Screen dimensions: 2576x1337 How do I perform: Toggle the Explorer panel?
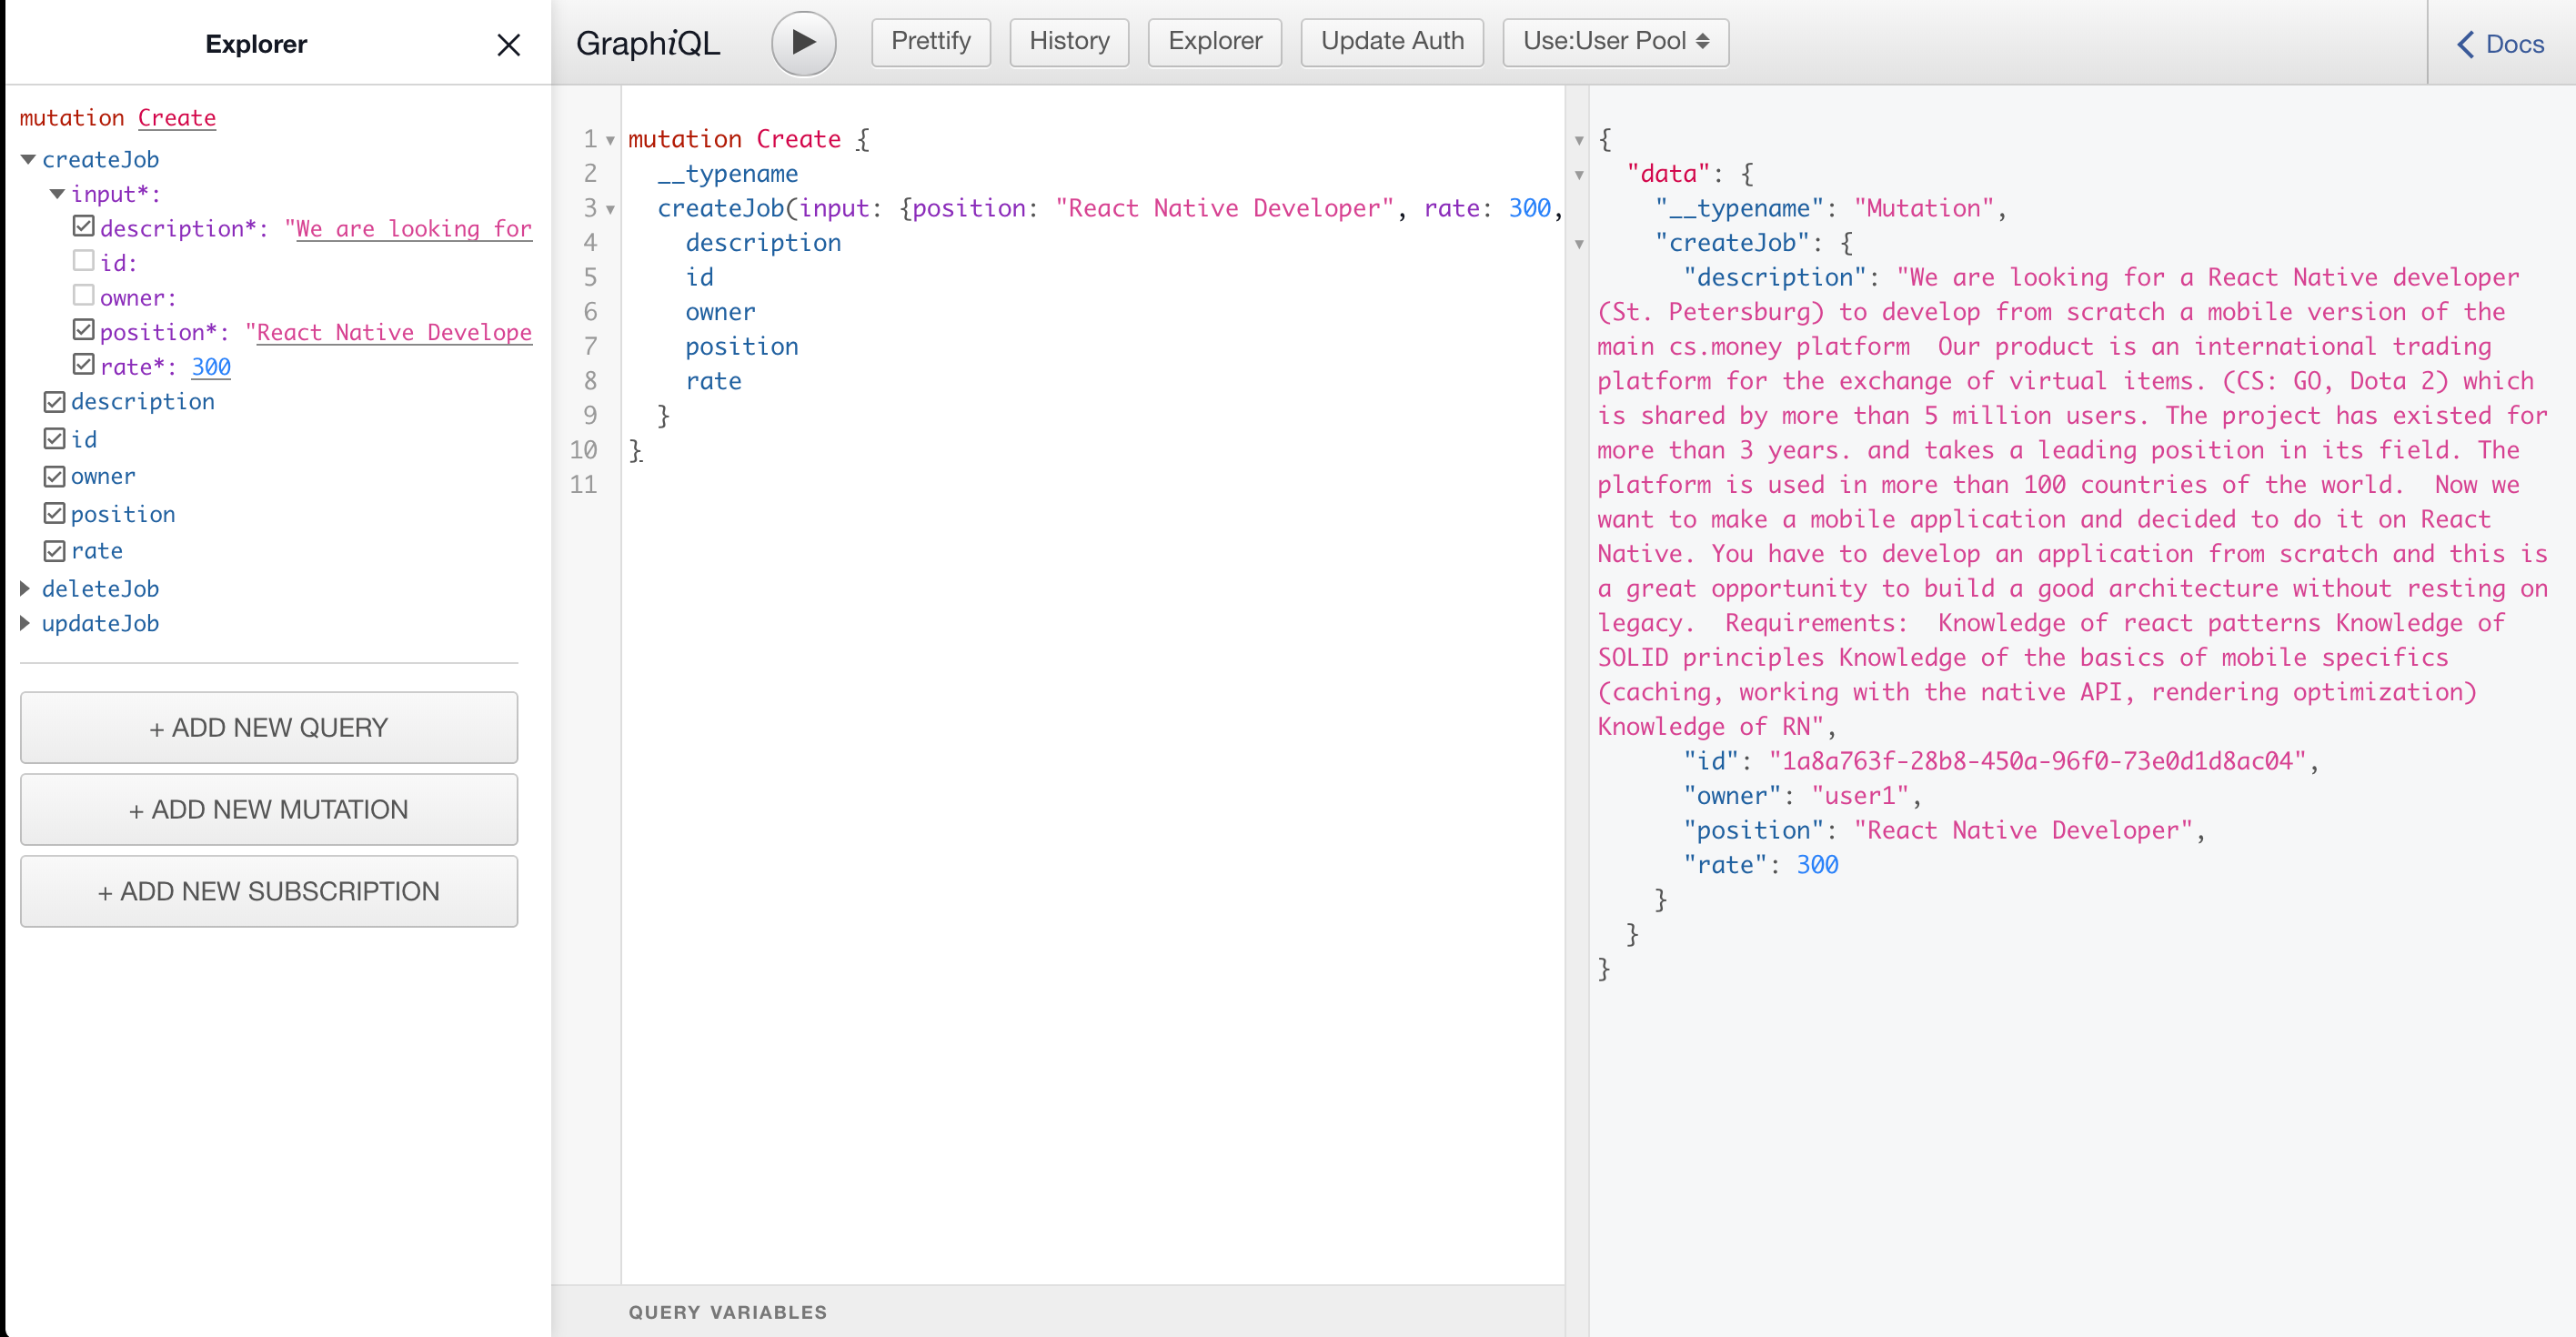pyautogui.click(x=1213, y=41)
